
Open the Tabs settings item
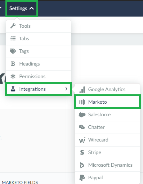point(39,39)
